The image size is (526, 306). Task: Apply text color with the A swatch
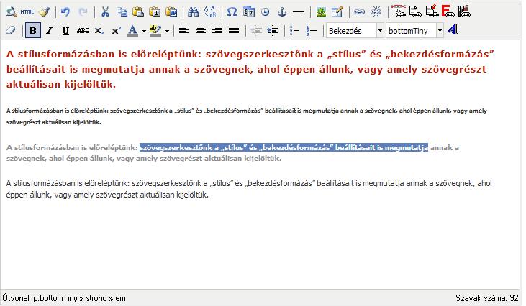[132, 31]
